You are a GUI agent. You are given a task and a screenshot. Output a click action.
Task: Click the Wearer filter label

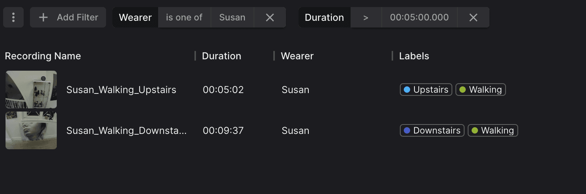click(135, 17)
